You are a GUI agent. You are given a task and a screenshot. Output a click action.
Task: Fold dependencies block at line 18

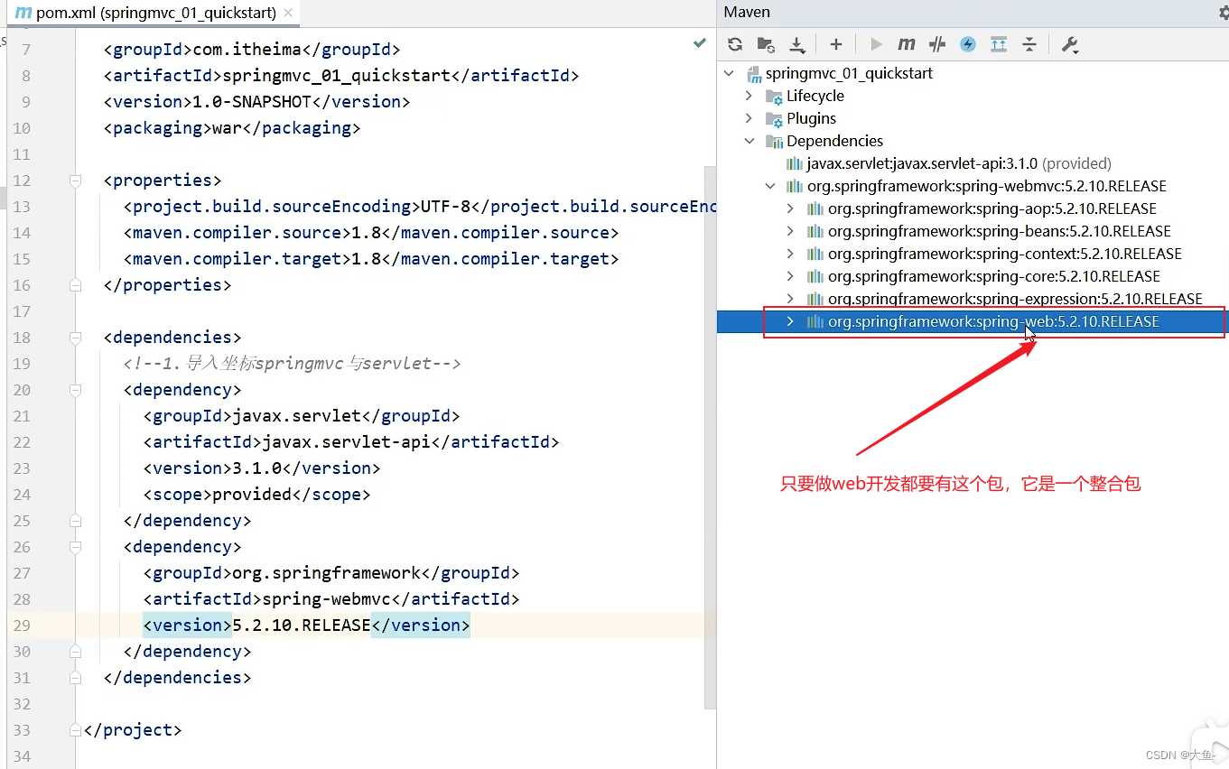(x=76, y=338)
